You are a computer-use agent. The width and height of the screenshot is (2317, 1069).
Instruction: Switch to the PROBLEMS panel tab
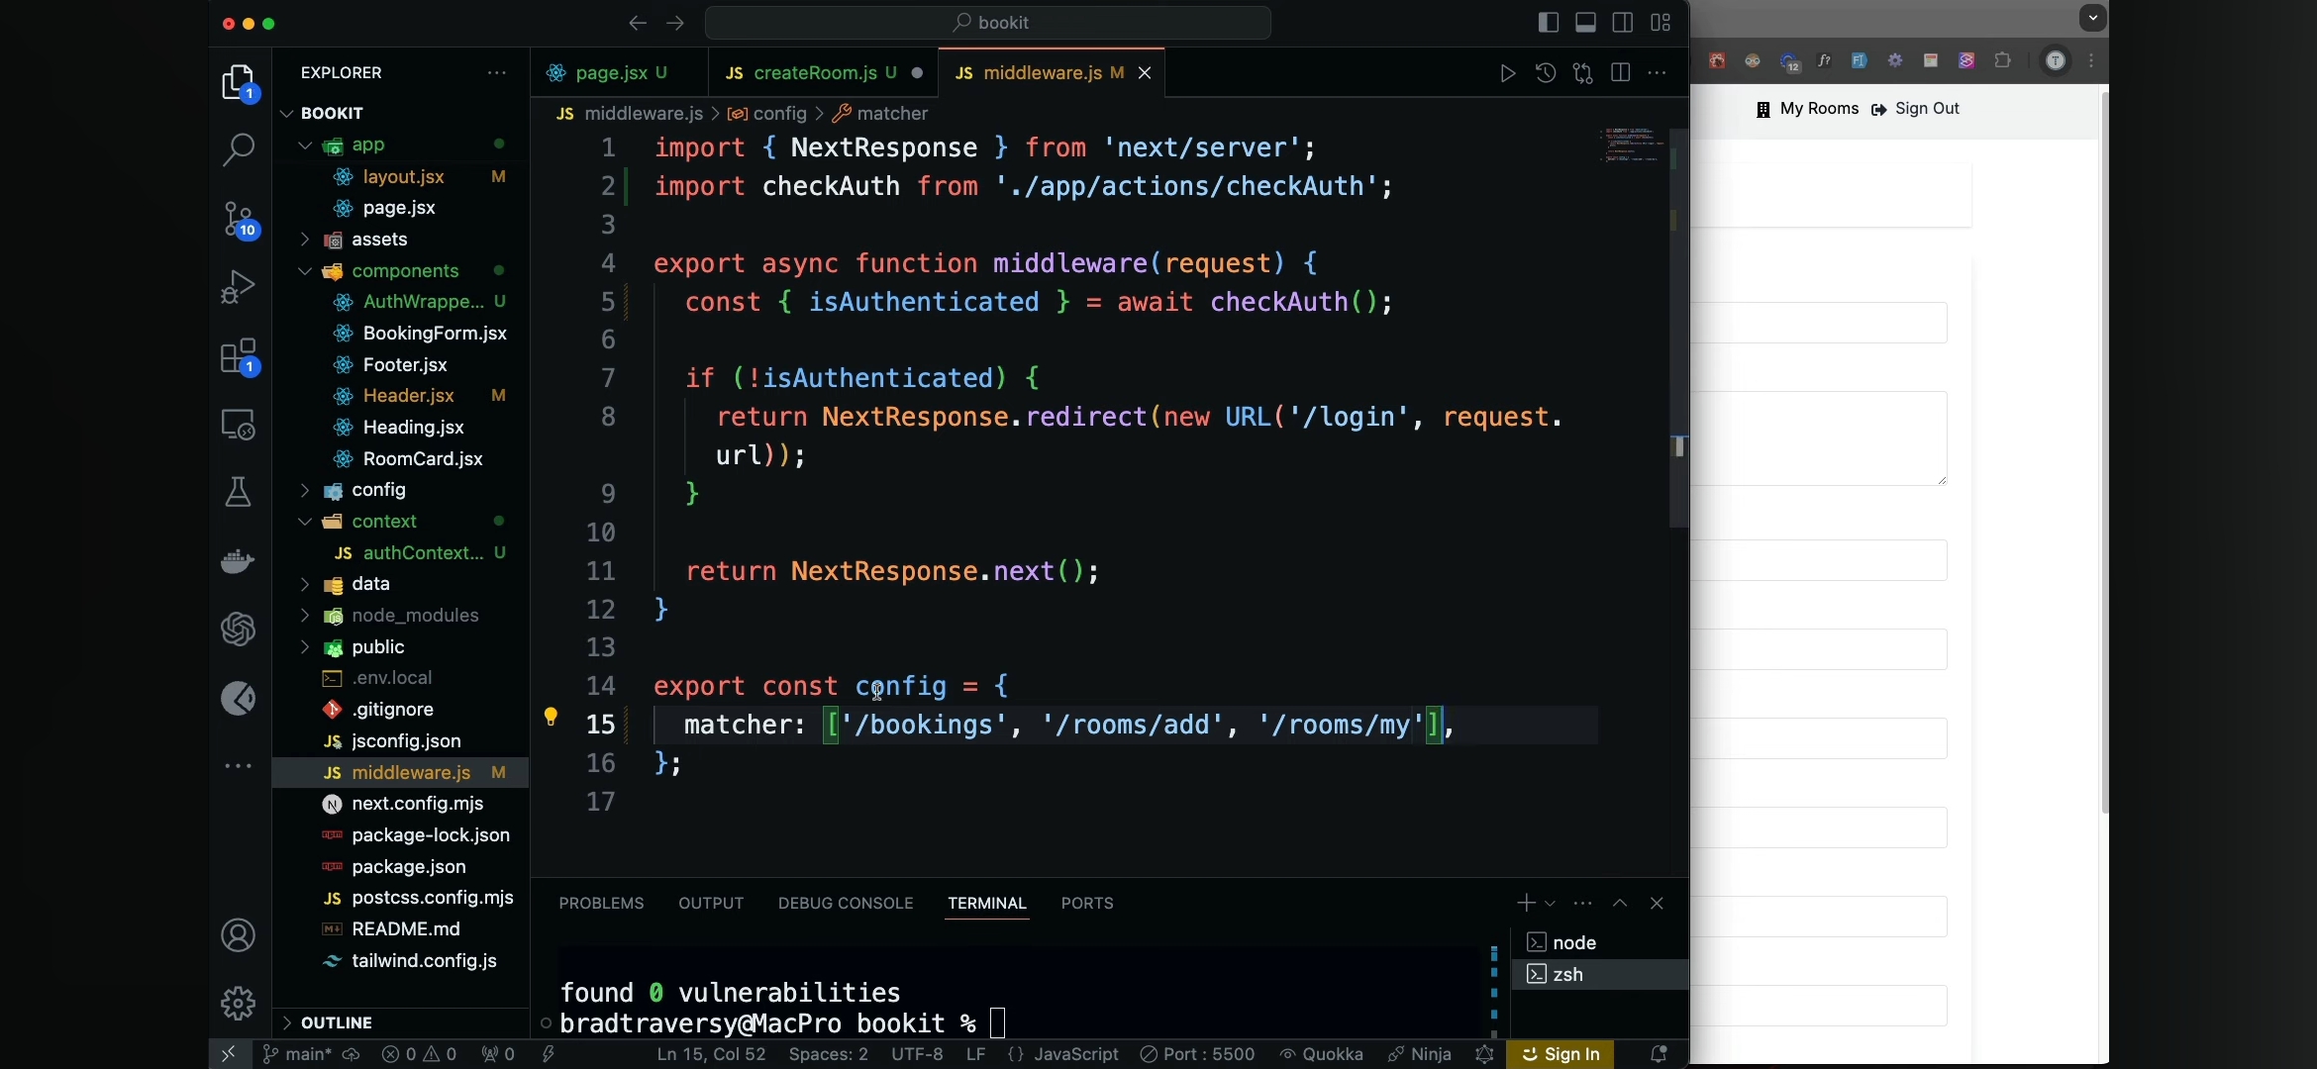click(601, 903)
